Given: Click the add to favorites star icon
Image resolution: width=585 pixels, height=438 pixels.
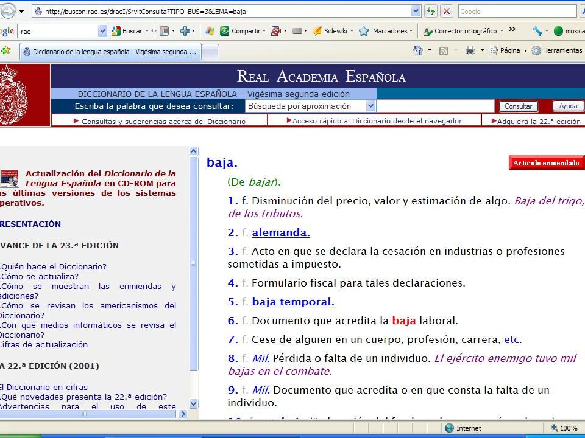Looking at the screenshot, I should (x=5, y=50).
